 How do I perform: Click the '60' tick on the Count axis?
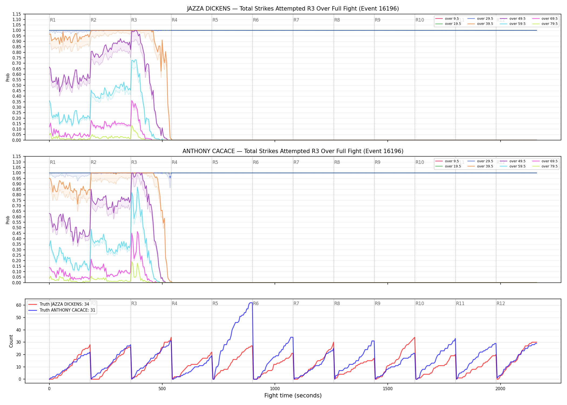point(19,305)
